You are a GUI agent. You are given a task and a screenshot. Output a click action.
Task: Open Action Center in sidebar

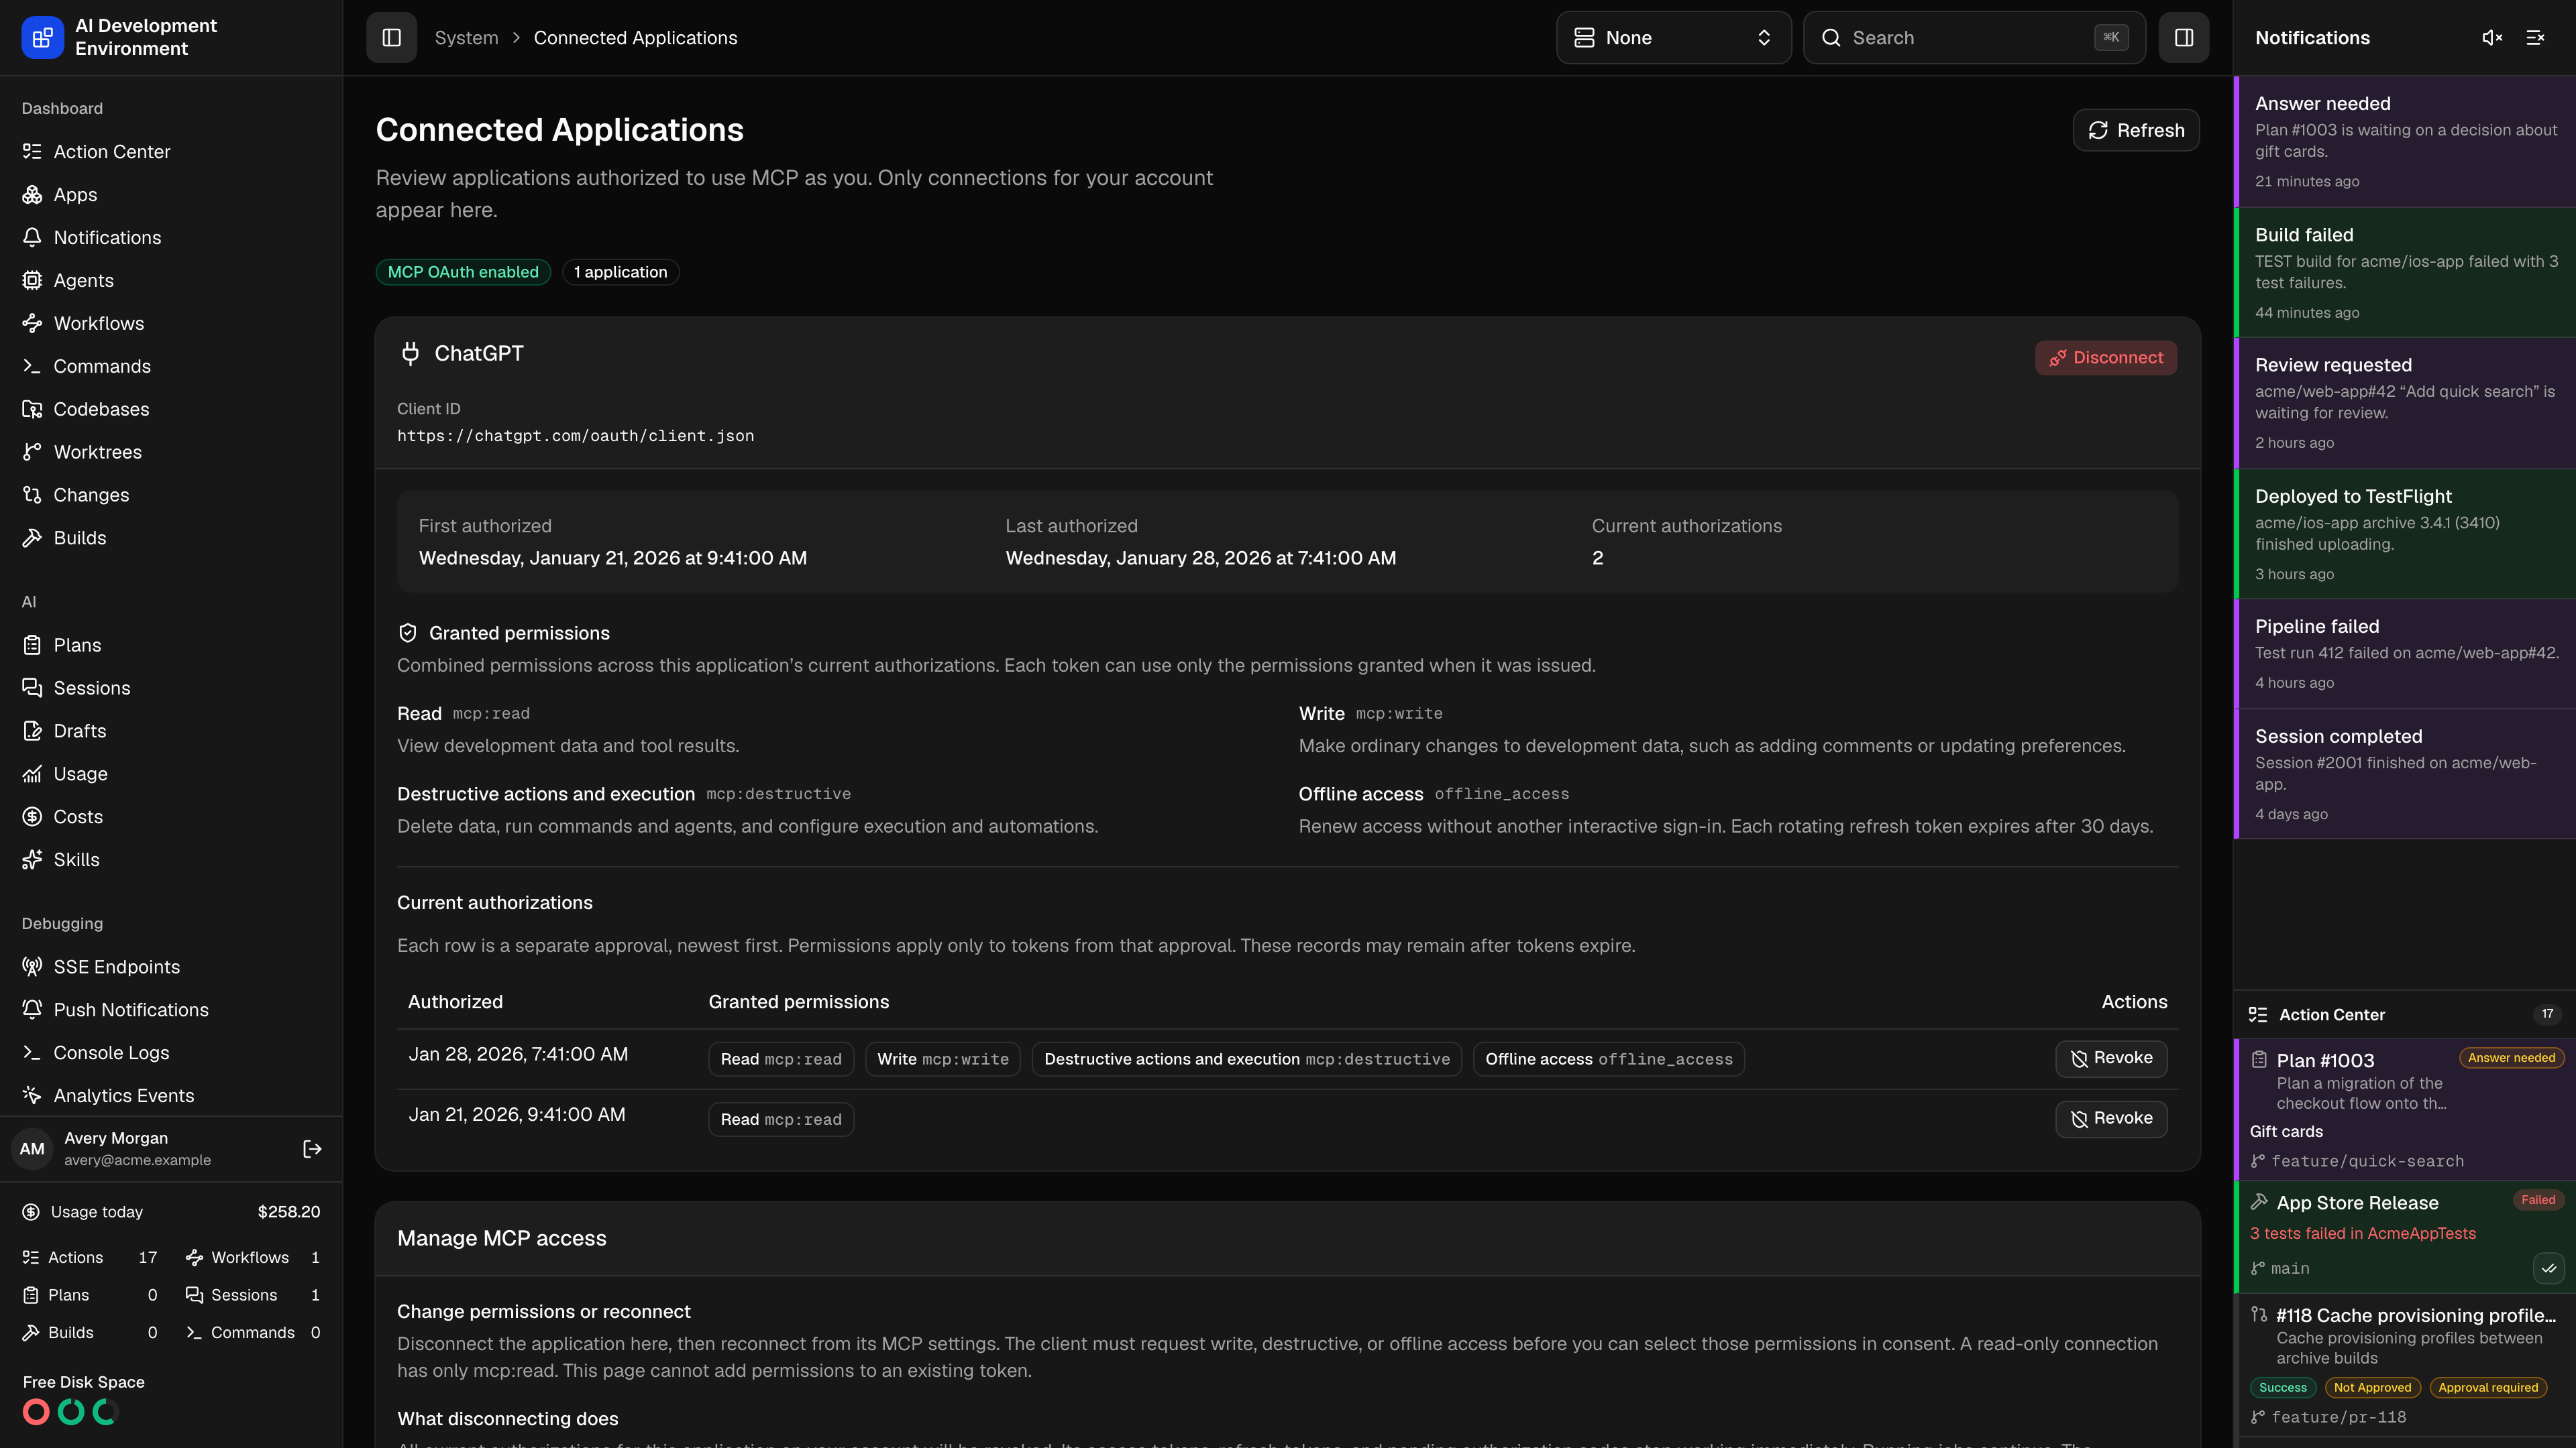(x=171, y=152)
